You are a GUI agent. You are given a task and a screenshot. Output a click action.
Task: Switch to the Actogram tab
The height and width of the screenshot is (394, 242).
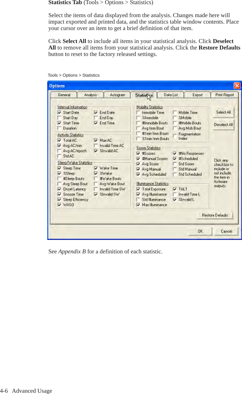(117, 95)
